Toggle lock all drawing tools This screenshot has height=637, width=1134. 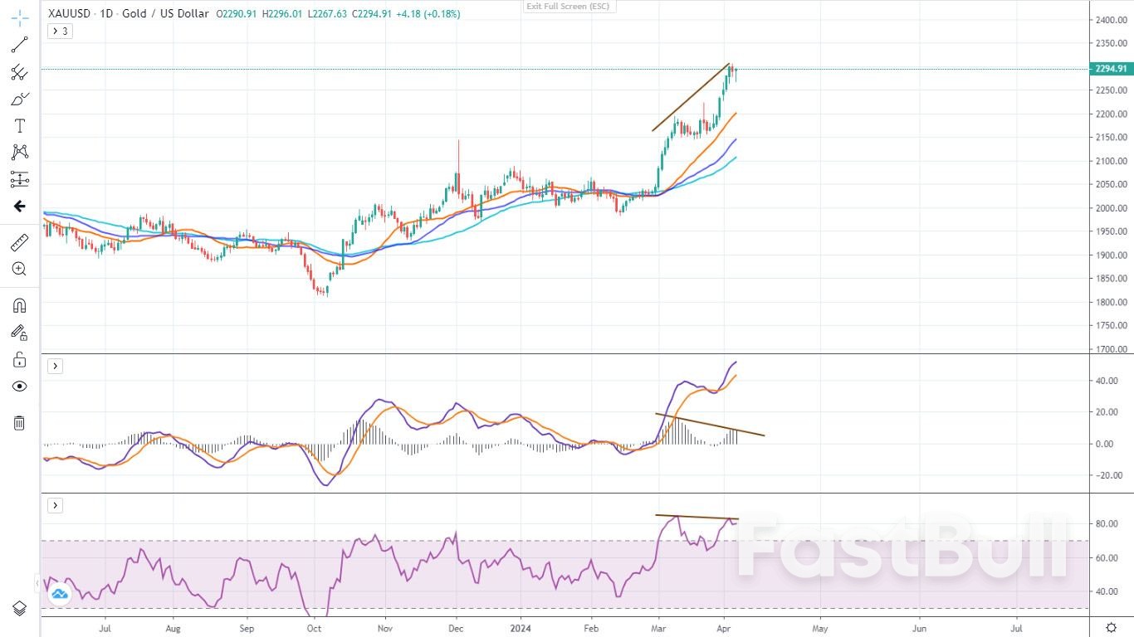(x=19, y=360)
